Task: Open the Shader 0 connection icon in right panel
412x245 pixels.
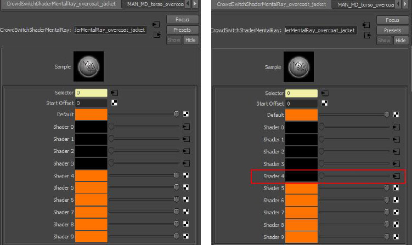Action: coord(397,127)
